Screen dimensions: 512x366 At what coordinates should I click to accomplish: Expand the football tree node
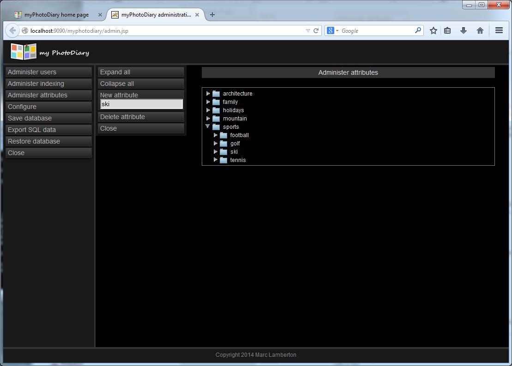point(216,135)
